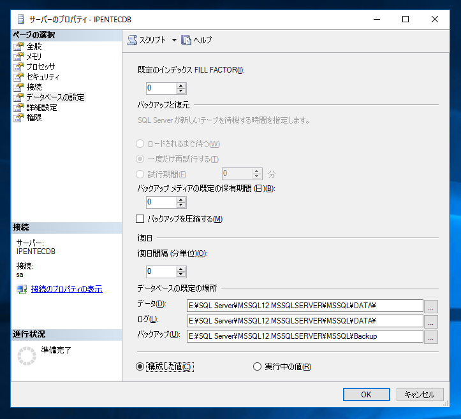Click the プロセッサ page icon

point(18,67)
